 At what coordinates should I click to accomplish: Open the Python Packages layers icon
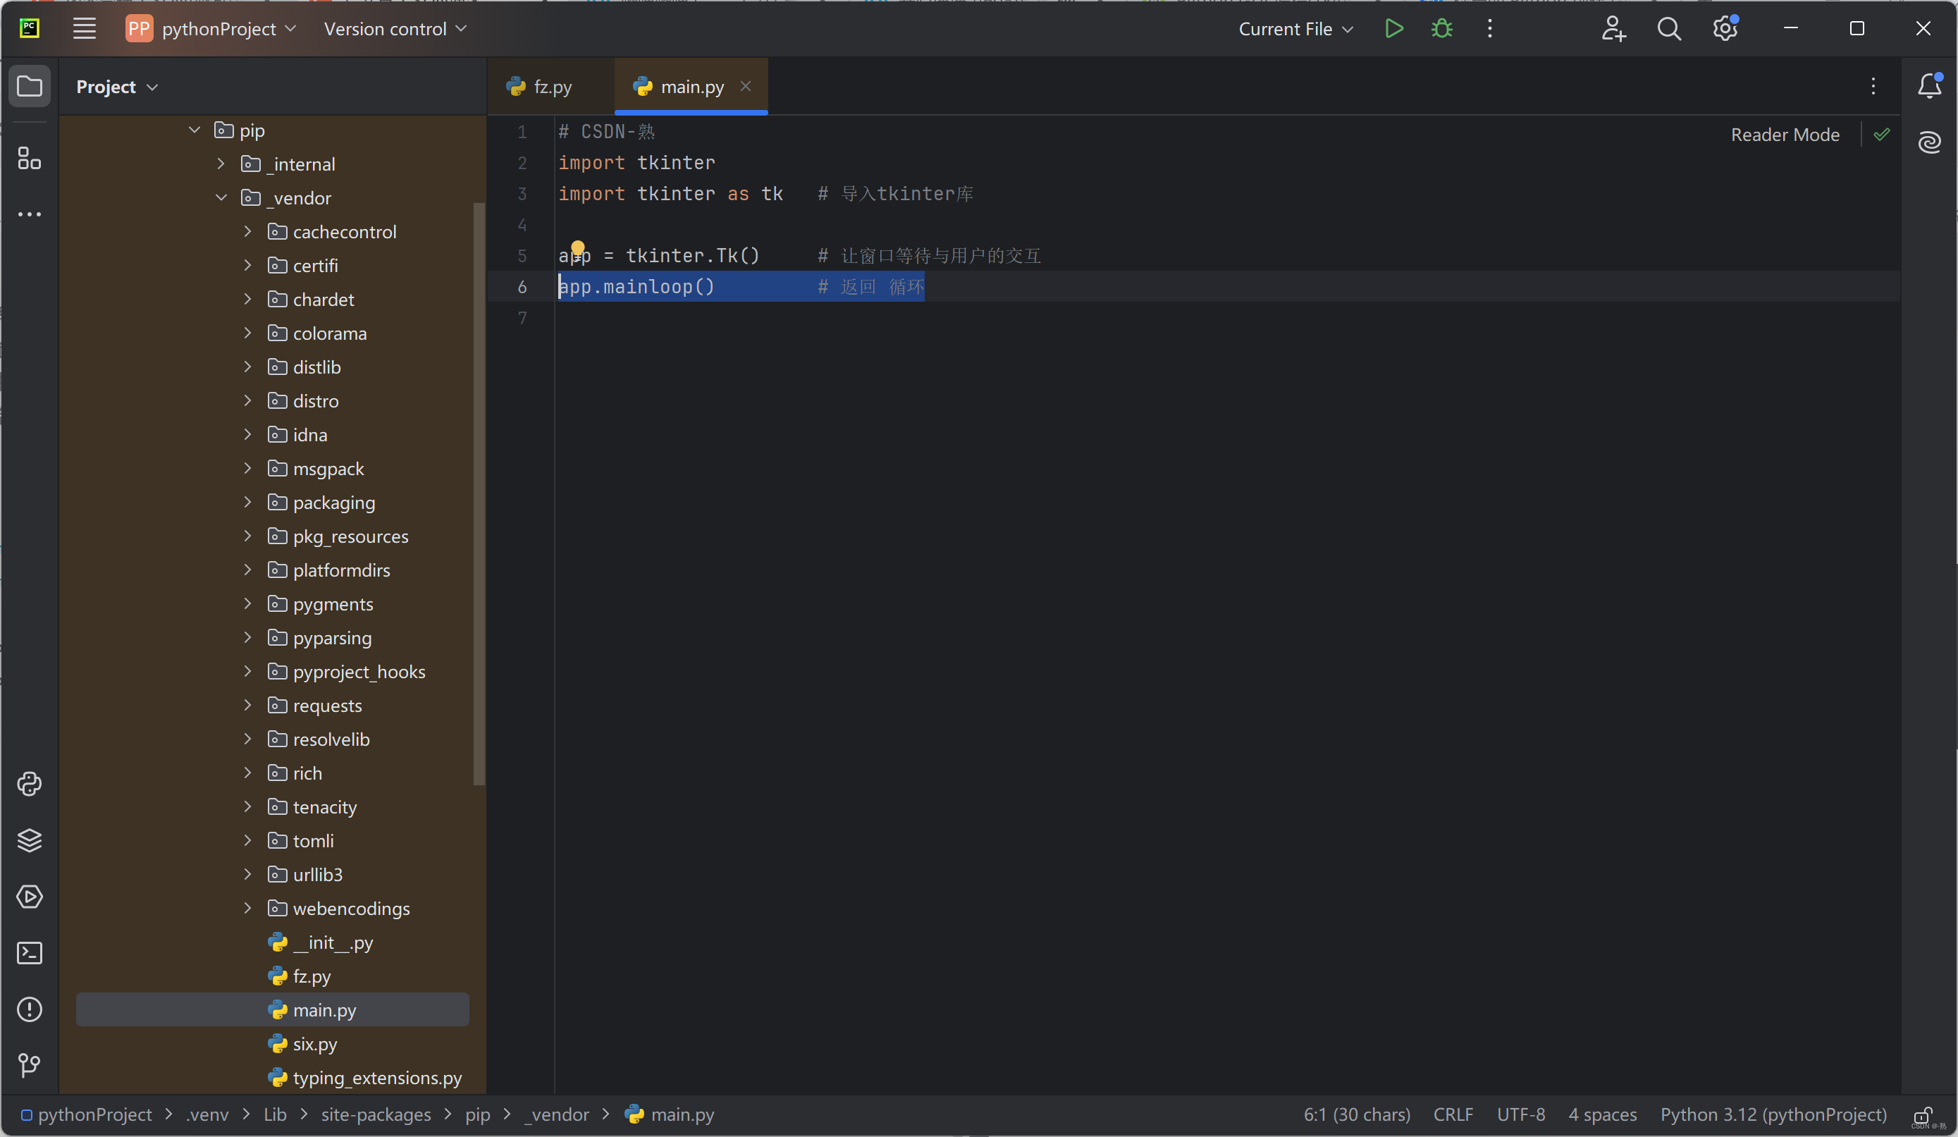(x=30, y=840)
